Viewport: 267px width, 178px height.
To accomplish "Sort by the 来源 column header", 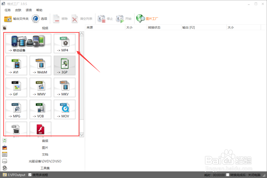I will click(105, 27).
